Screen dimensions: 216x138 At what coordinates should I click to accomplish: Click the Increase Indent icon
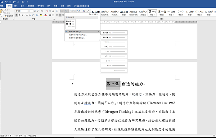click(x=74, y=11)
